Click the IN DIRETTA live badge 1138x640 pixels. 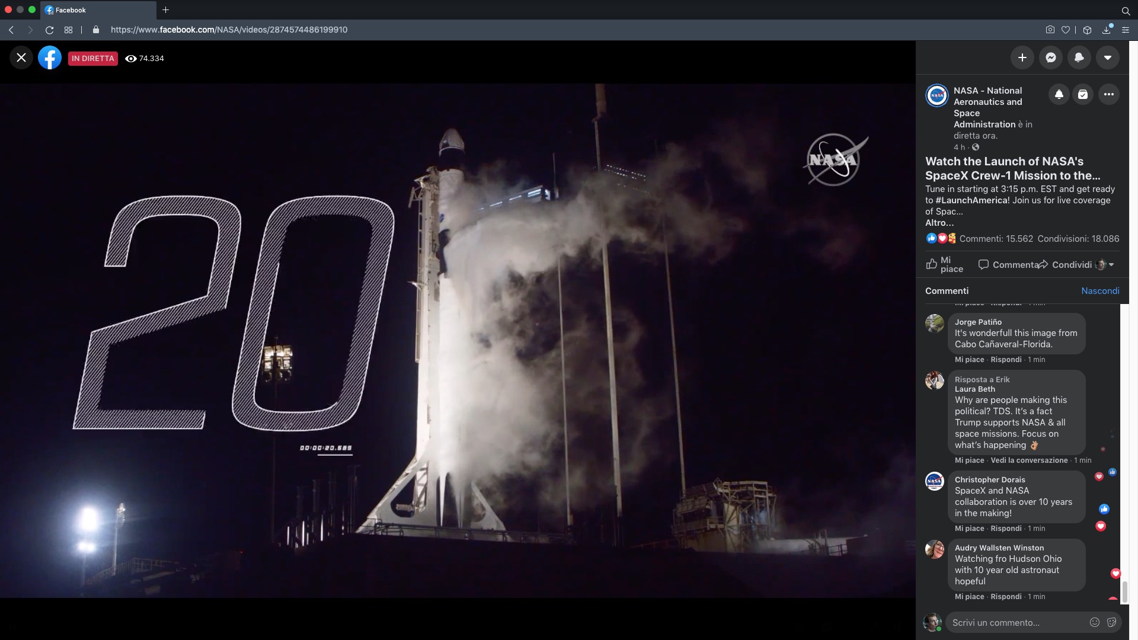pyautogui.click(x=93, y=58)
